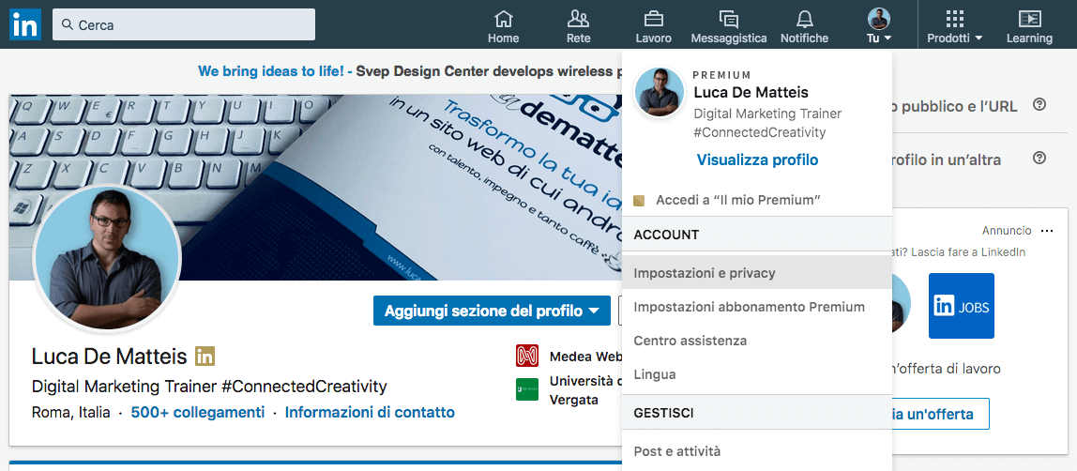Image resolution: width=1077 pixels, height=471 pixels.
Task: Collapse the Tu account dropdown
Action: point(878,38)
